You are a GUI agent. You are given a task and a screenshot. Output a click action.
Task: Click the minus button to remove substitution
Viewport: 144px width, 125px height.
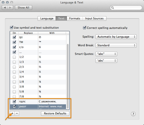pyautogui.click(x=17, y=113)
